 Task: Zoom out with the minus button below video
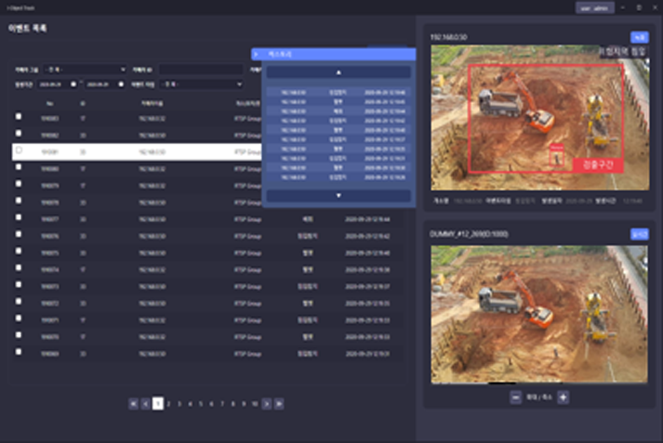pos(516,397)
